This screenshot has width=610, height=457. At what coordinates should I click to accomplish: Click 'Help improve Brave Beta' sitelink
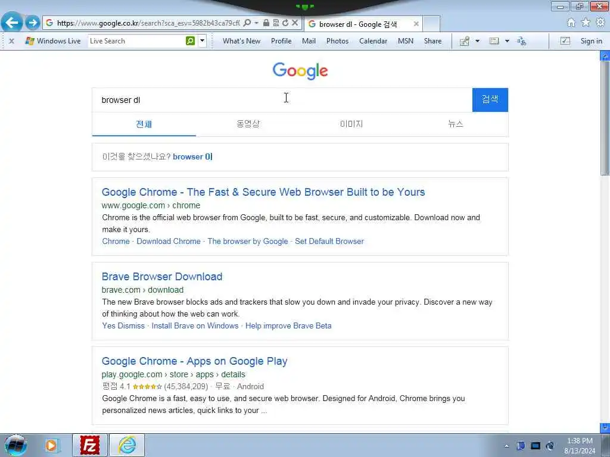[288, 326]
